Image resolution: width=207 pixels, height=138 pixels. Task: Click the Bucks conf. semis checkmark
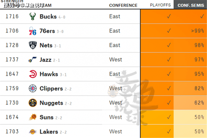(x=202, y=16)
